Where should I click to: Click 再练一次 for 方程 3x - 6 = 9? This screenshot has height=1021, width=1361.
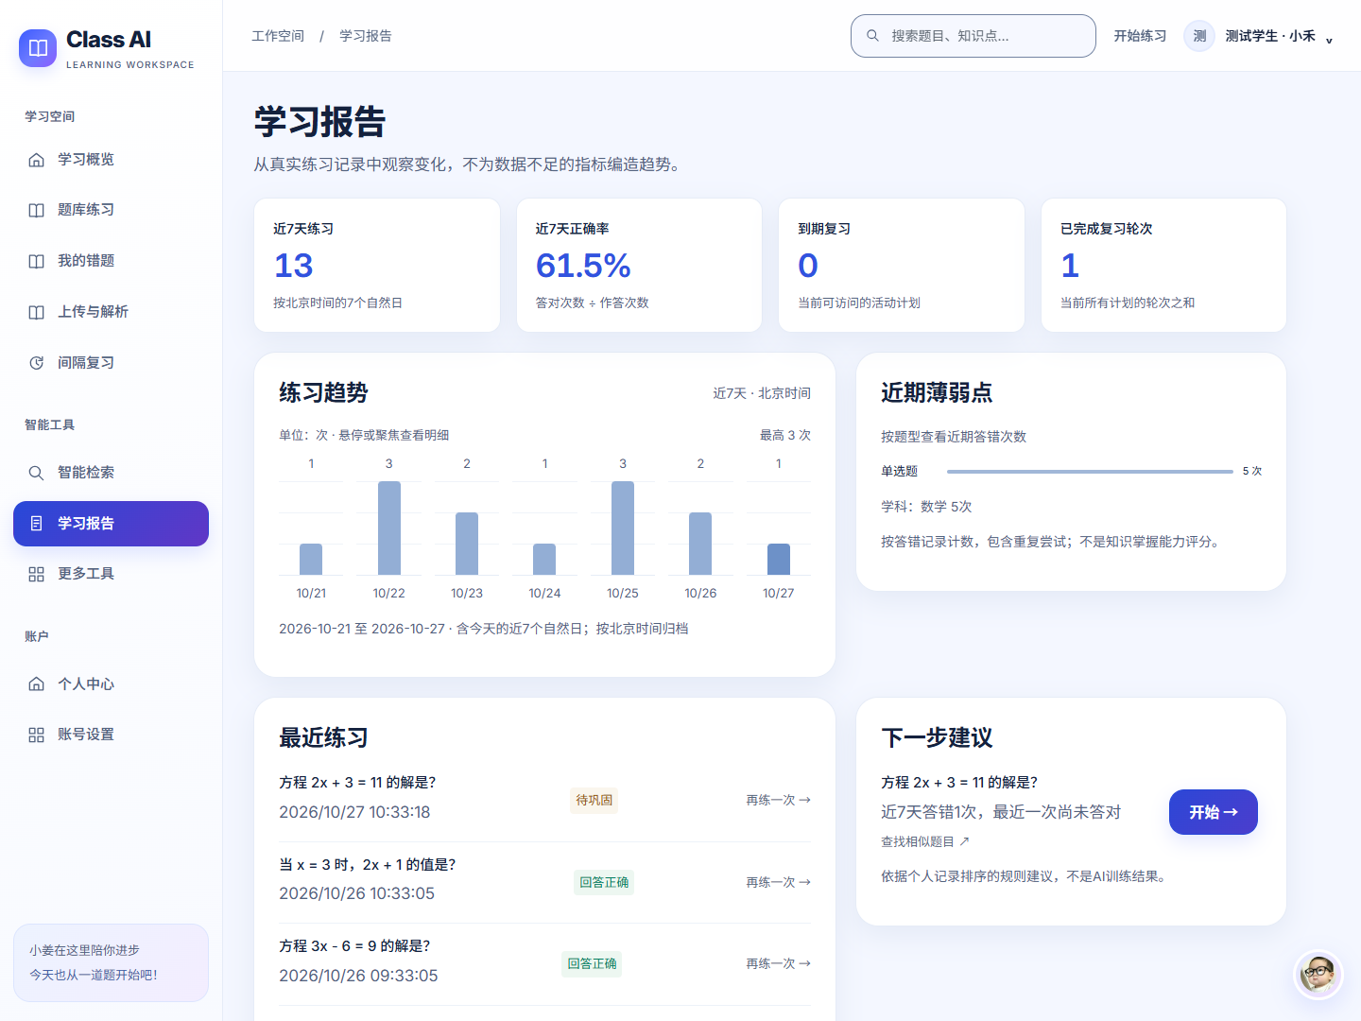778,963
